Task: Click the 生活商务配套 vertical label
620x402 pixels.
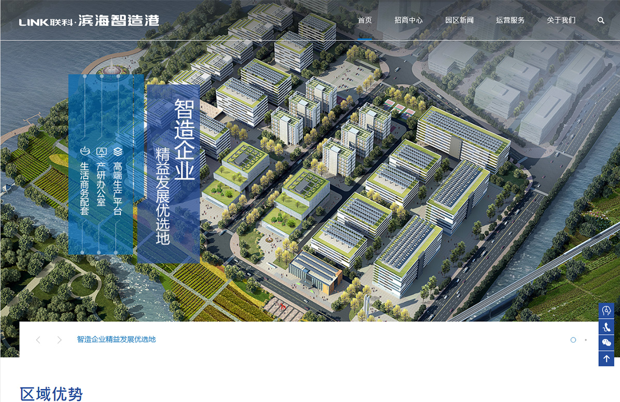Action: click(85, 189)
